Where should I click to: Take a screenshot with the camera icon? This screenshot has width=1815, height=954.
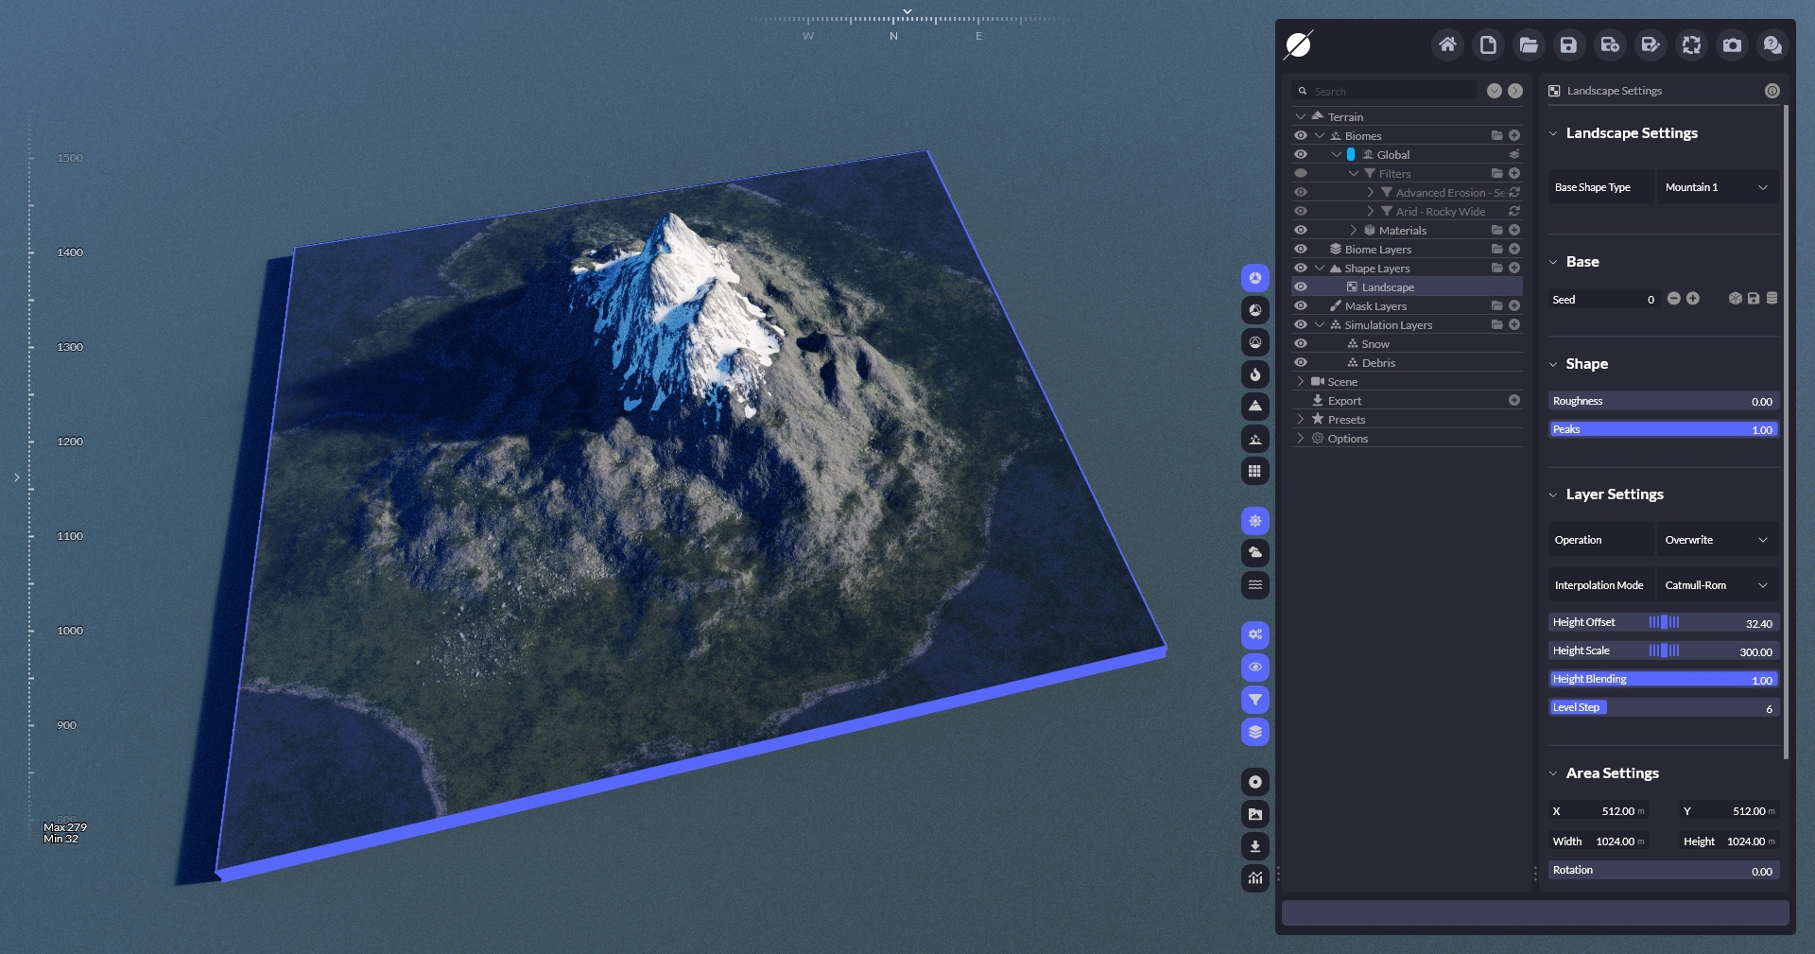(x=1732, y=44)
